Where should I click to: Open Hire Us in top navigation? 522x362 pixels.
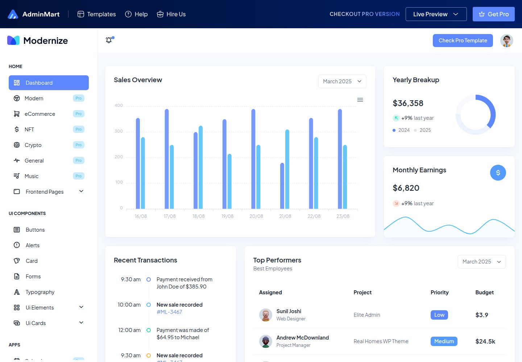[x=171, y=14]
